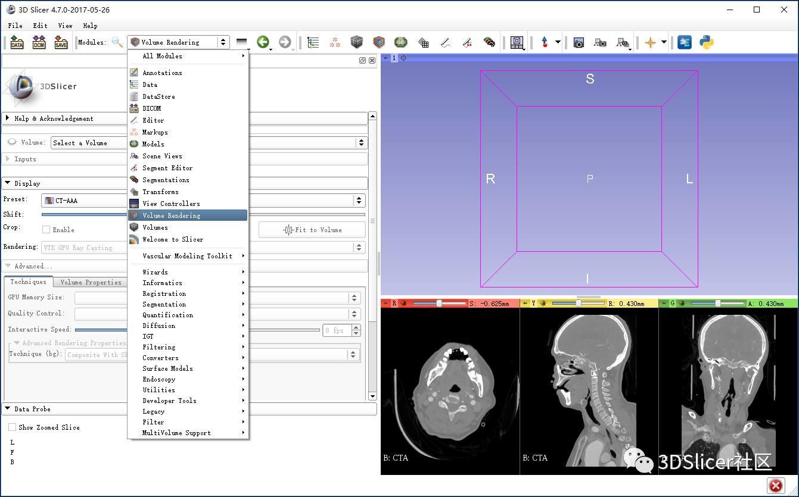Open the View menu

(x=65, y=26)
